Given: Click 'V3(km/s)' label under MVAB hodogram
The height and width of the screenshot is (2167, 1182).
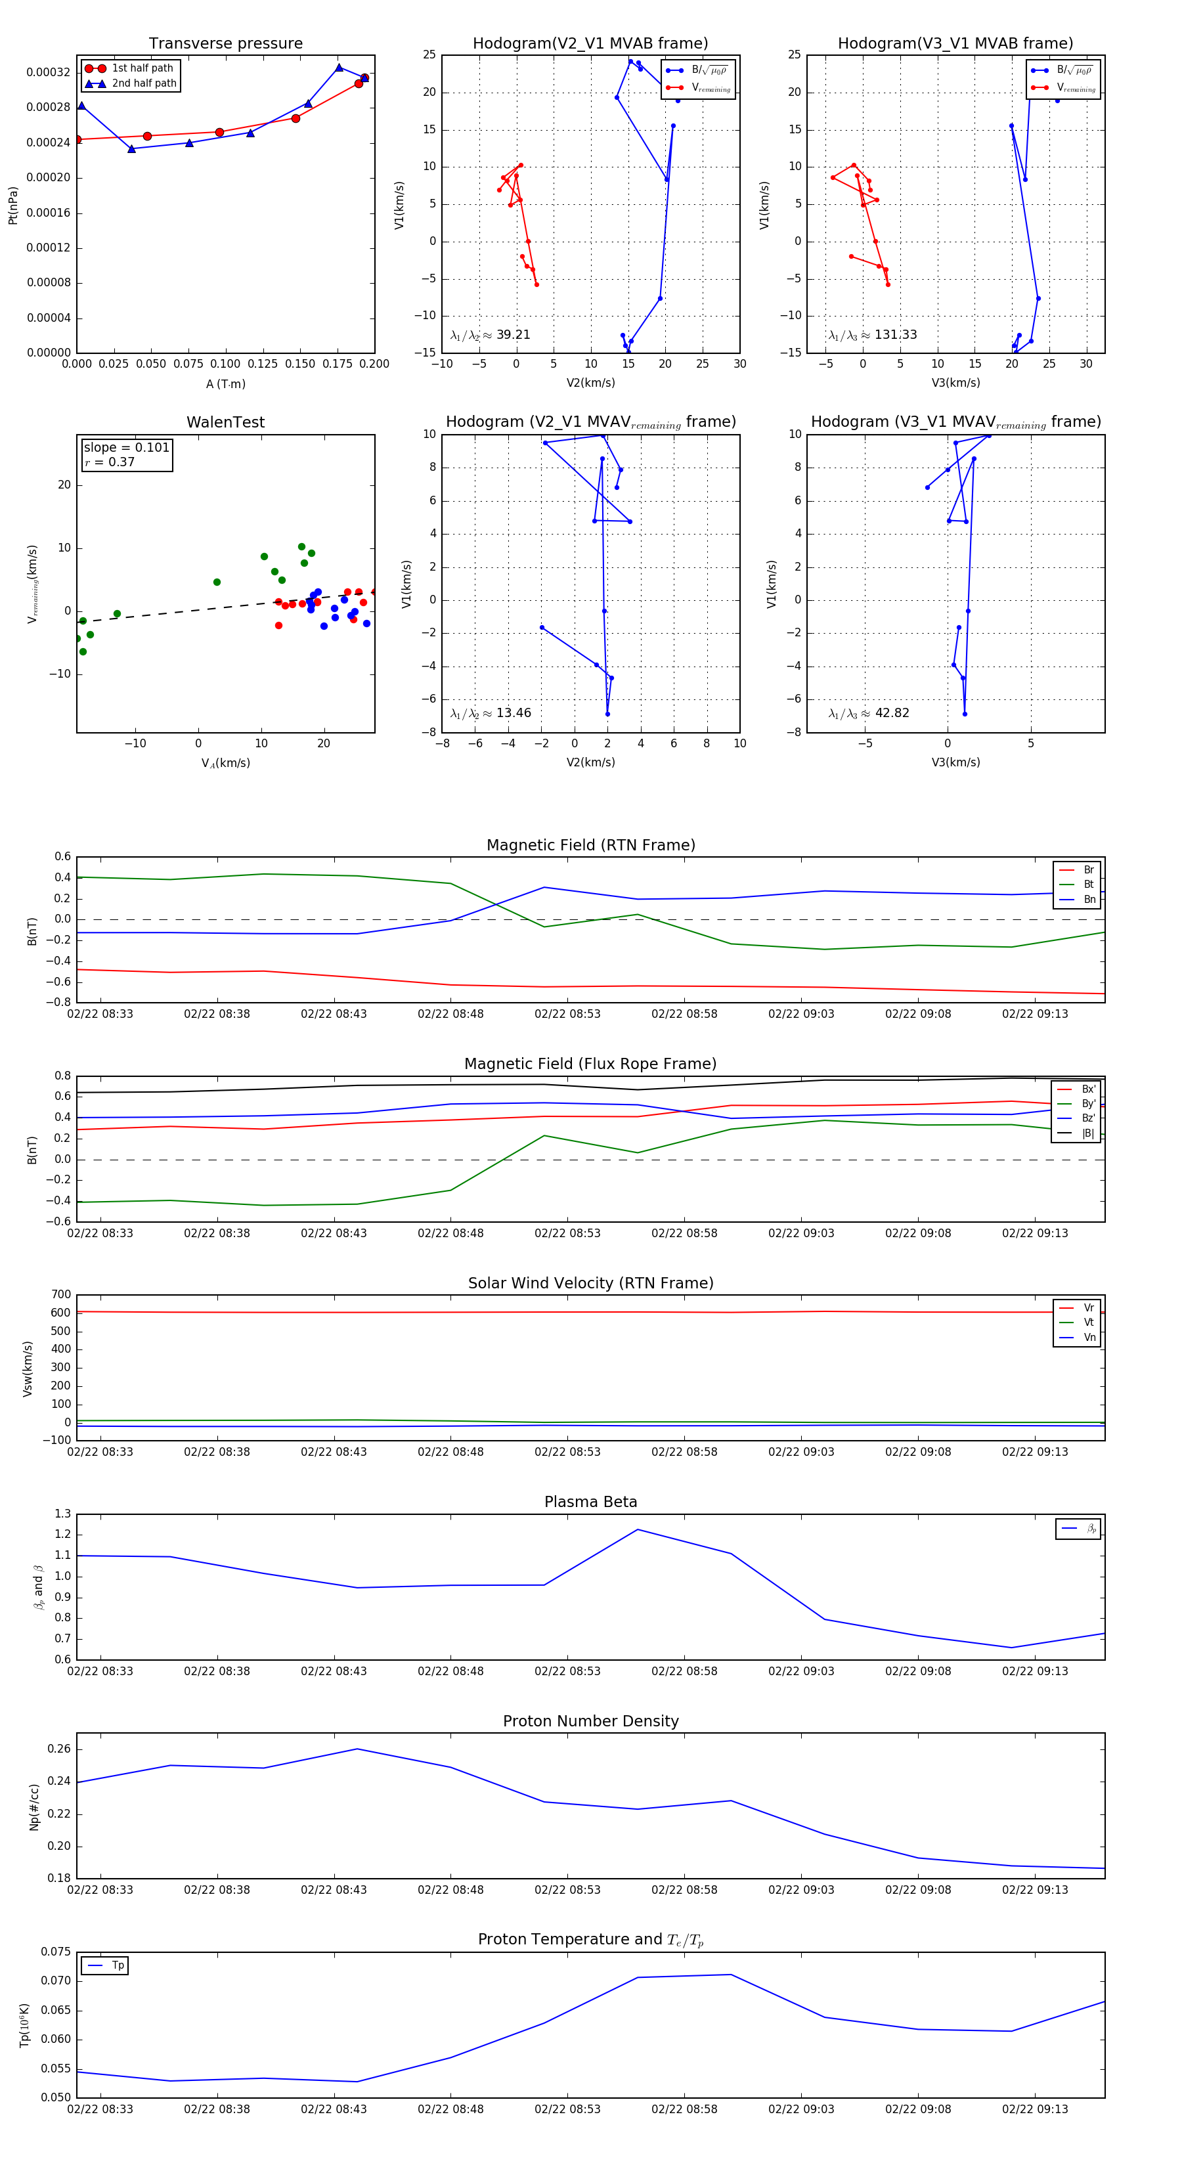Looking at the screenshot, I should 955,383.
